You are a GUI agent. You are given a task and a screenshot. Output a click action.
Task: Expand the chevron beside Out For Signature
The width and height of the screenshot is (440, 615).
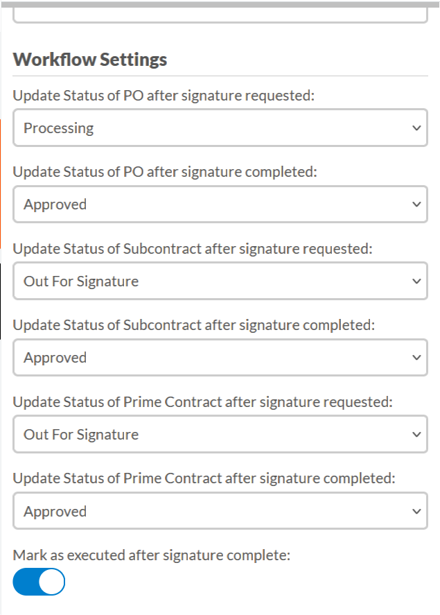415,281
